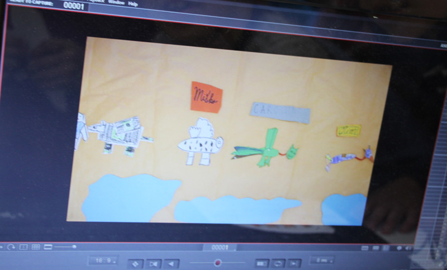Click the rectangular icon right of red slider

coord(261,263)
